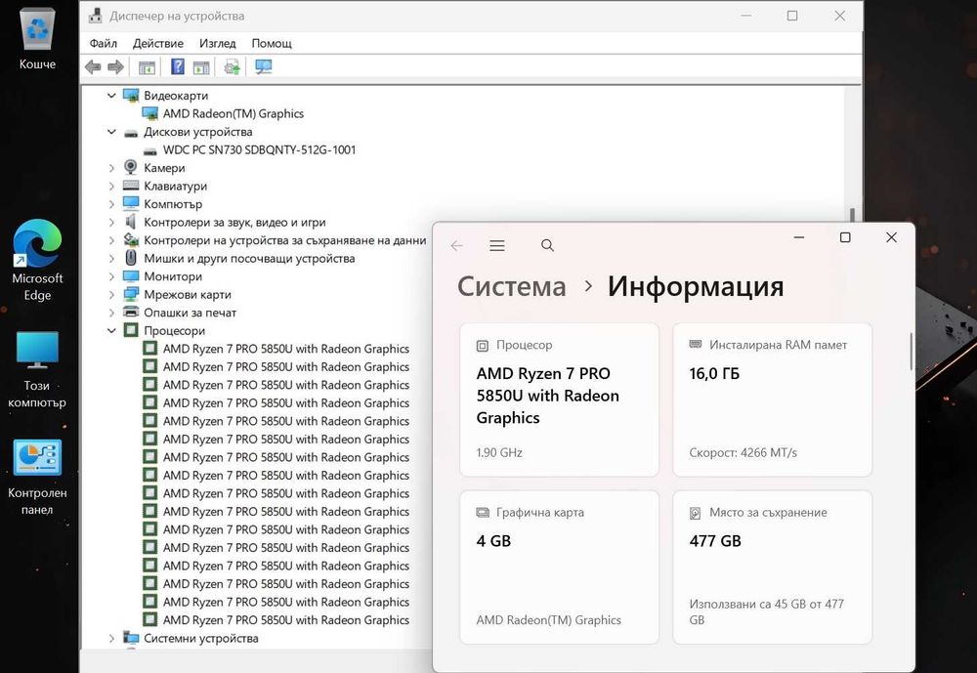
Task: Open the Контролен панел desktop icon
Action: point(37,478)
